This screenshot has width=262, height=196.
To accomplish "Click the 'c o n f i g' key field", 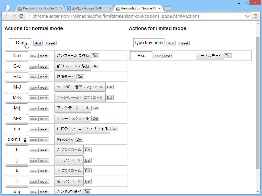I will [17, 139].
